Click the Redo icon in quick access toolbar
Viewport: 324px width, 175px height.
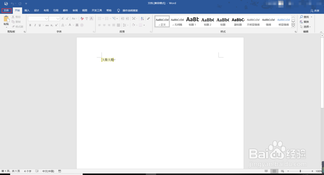coord(20,4)
